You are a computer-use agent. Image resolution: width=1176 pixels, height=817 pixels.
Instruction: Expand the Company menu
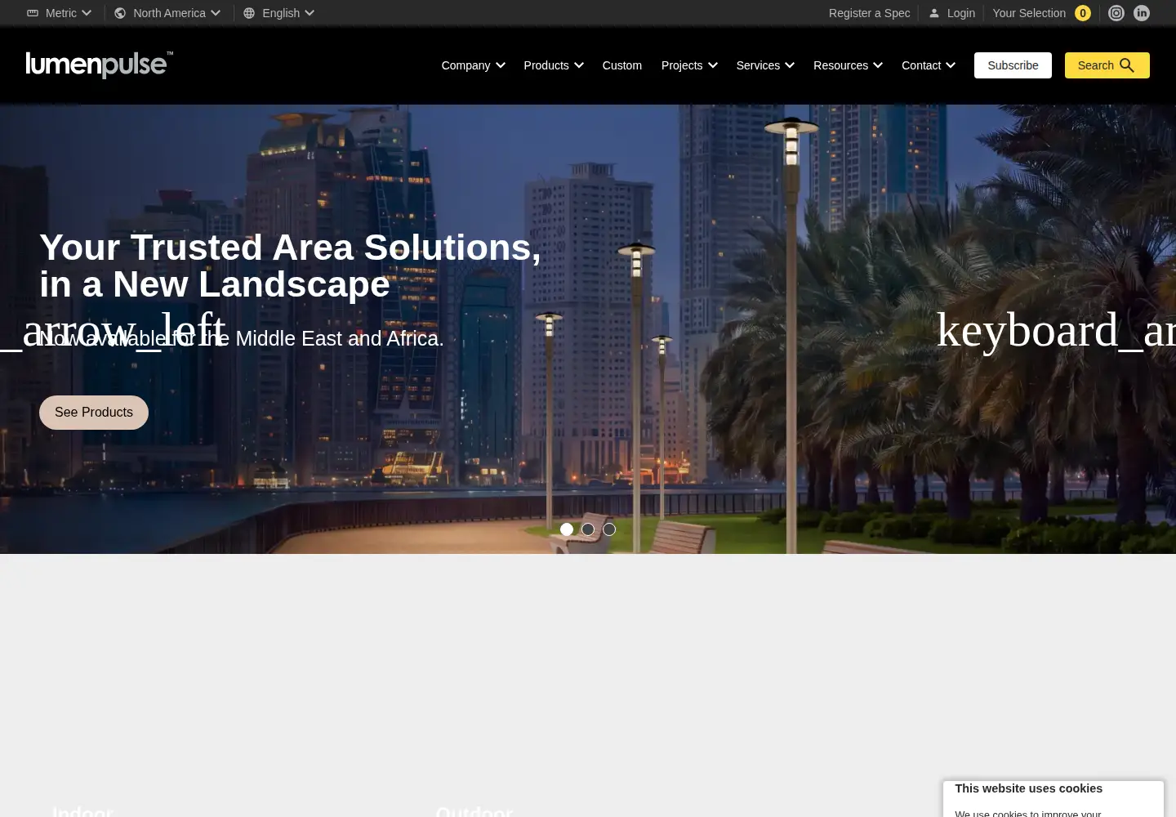[474, 65]
